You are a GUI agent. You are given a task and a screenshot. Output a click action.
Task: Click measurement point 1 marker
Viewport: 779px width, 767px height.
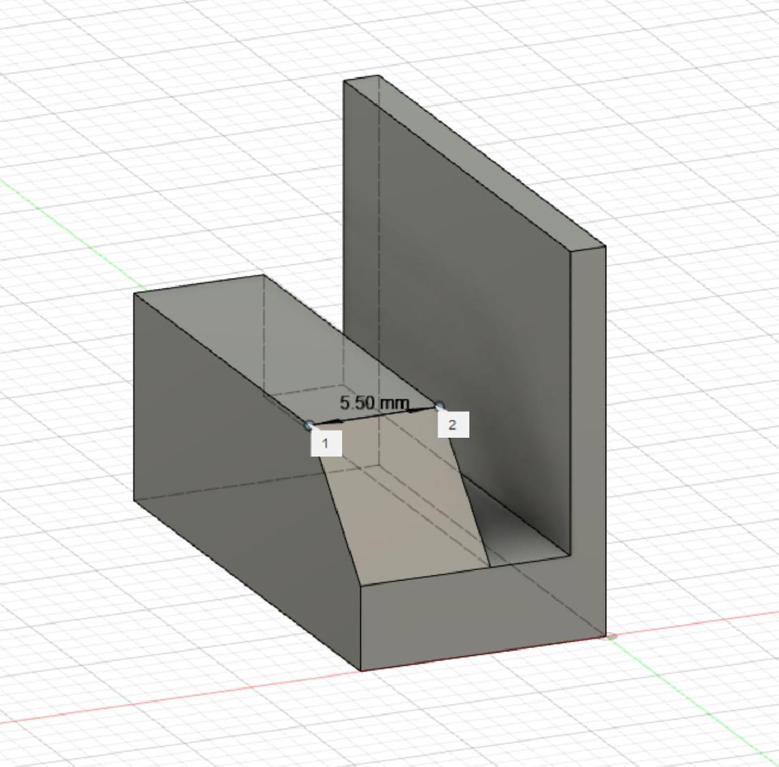tap(309, 425)
